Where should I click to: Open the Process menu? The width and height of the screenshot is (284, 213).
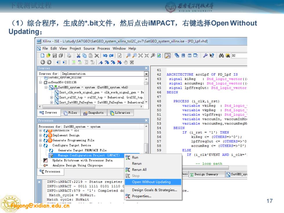[x=104, y=49]
